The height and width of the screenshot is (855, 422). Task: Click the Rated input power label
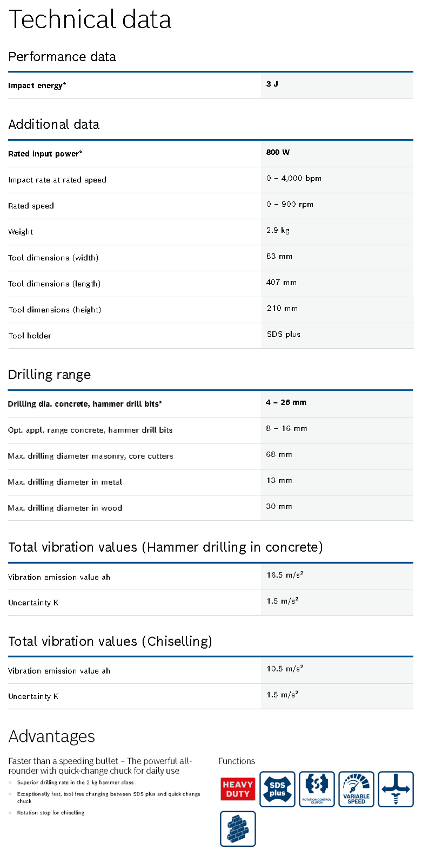tap(45, 154)
